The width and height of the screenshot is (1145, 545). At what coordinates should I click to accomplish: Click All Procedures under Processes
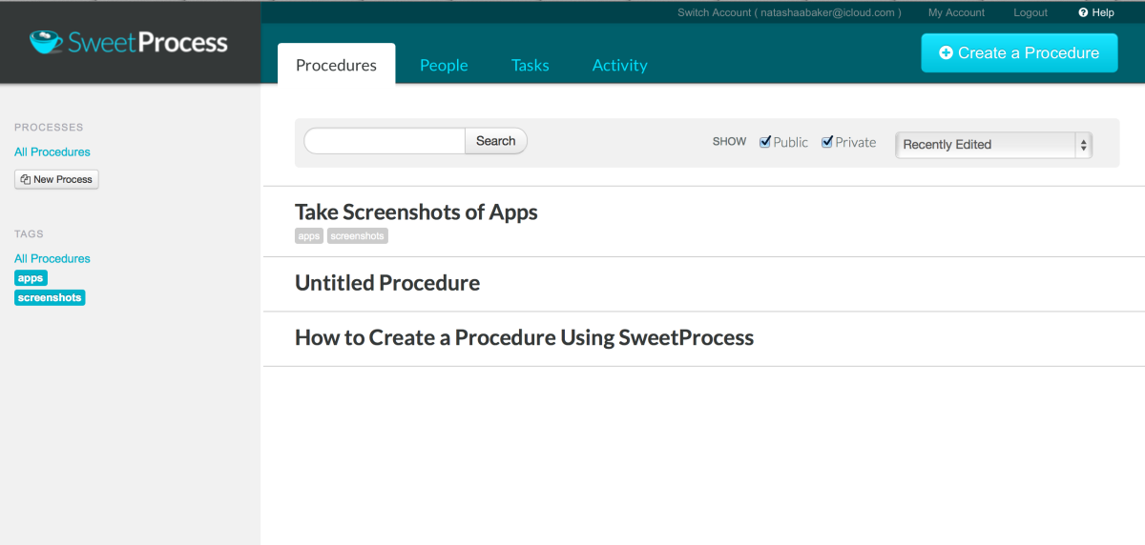click(x=52, y=152)
